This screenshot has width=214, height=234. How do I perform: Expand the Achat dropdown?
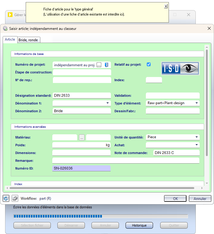[x=197, y=145]
